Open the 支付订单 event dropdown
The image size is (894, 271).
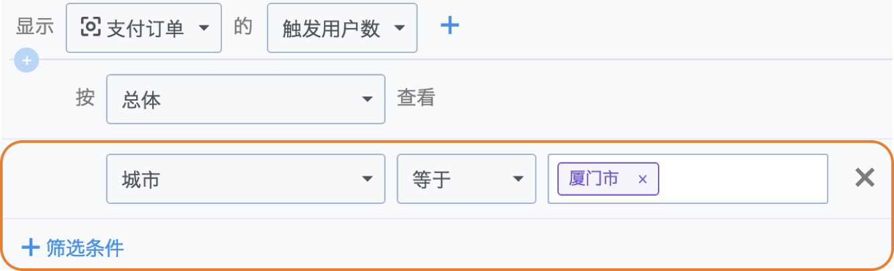[144, 28]
